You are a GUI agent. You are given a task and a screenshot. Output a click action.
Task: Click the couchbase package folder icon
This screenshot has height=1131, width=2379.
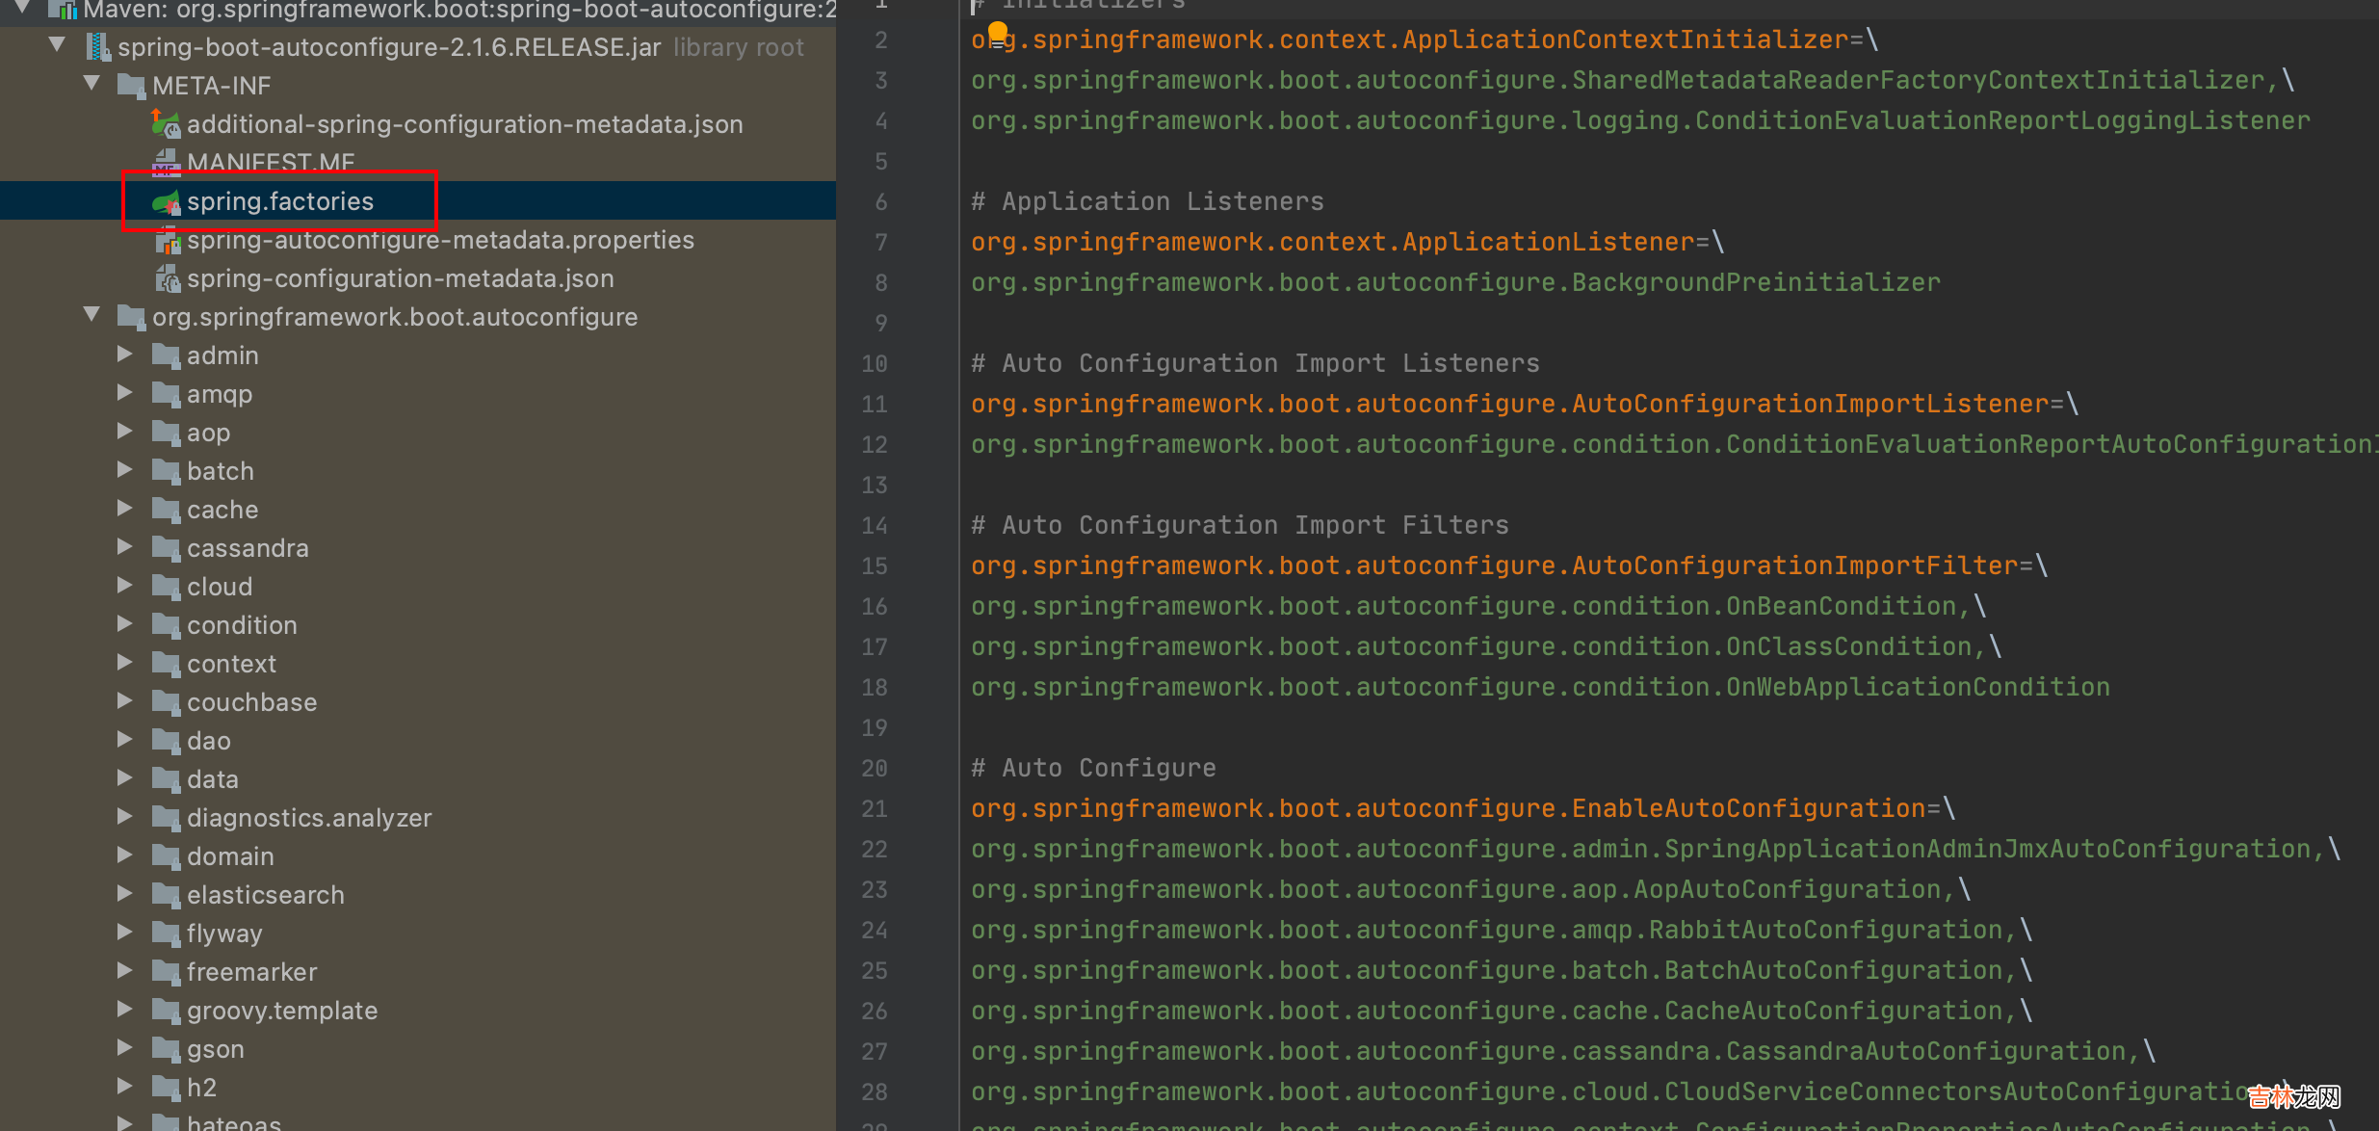[x=166, y=702]
